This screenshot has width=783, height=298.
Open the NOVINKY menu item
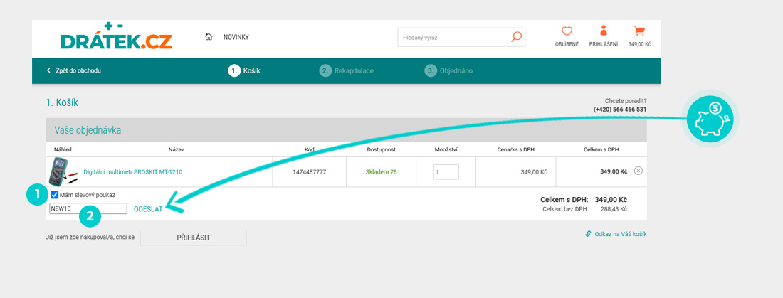(236, 37)
